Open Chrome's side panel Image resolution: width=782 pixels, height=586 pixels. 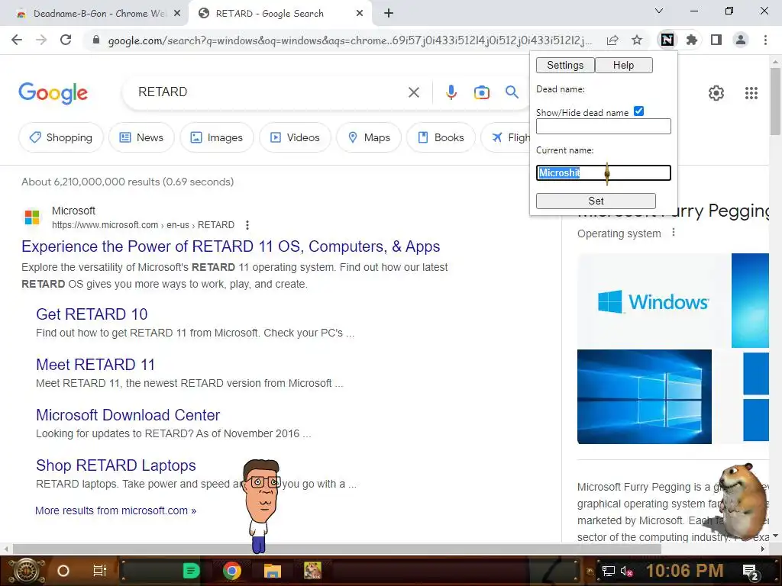716,40
